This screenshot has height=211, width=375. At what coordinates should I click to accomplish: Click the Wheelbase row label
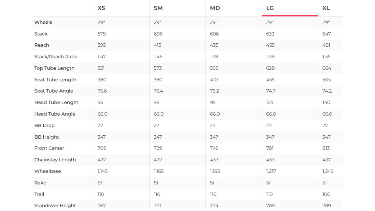[x=48, y=171]
